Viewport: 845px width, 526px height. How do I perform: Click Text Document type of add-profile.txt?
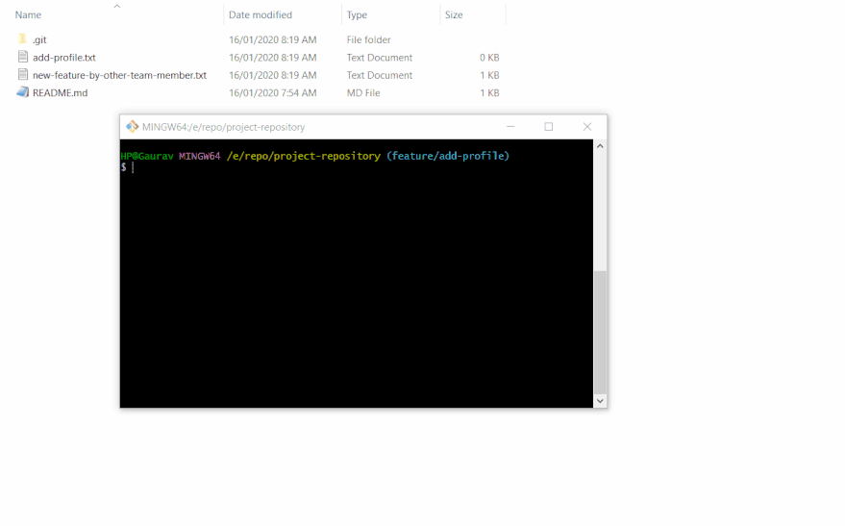(x=380, y=57)
